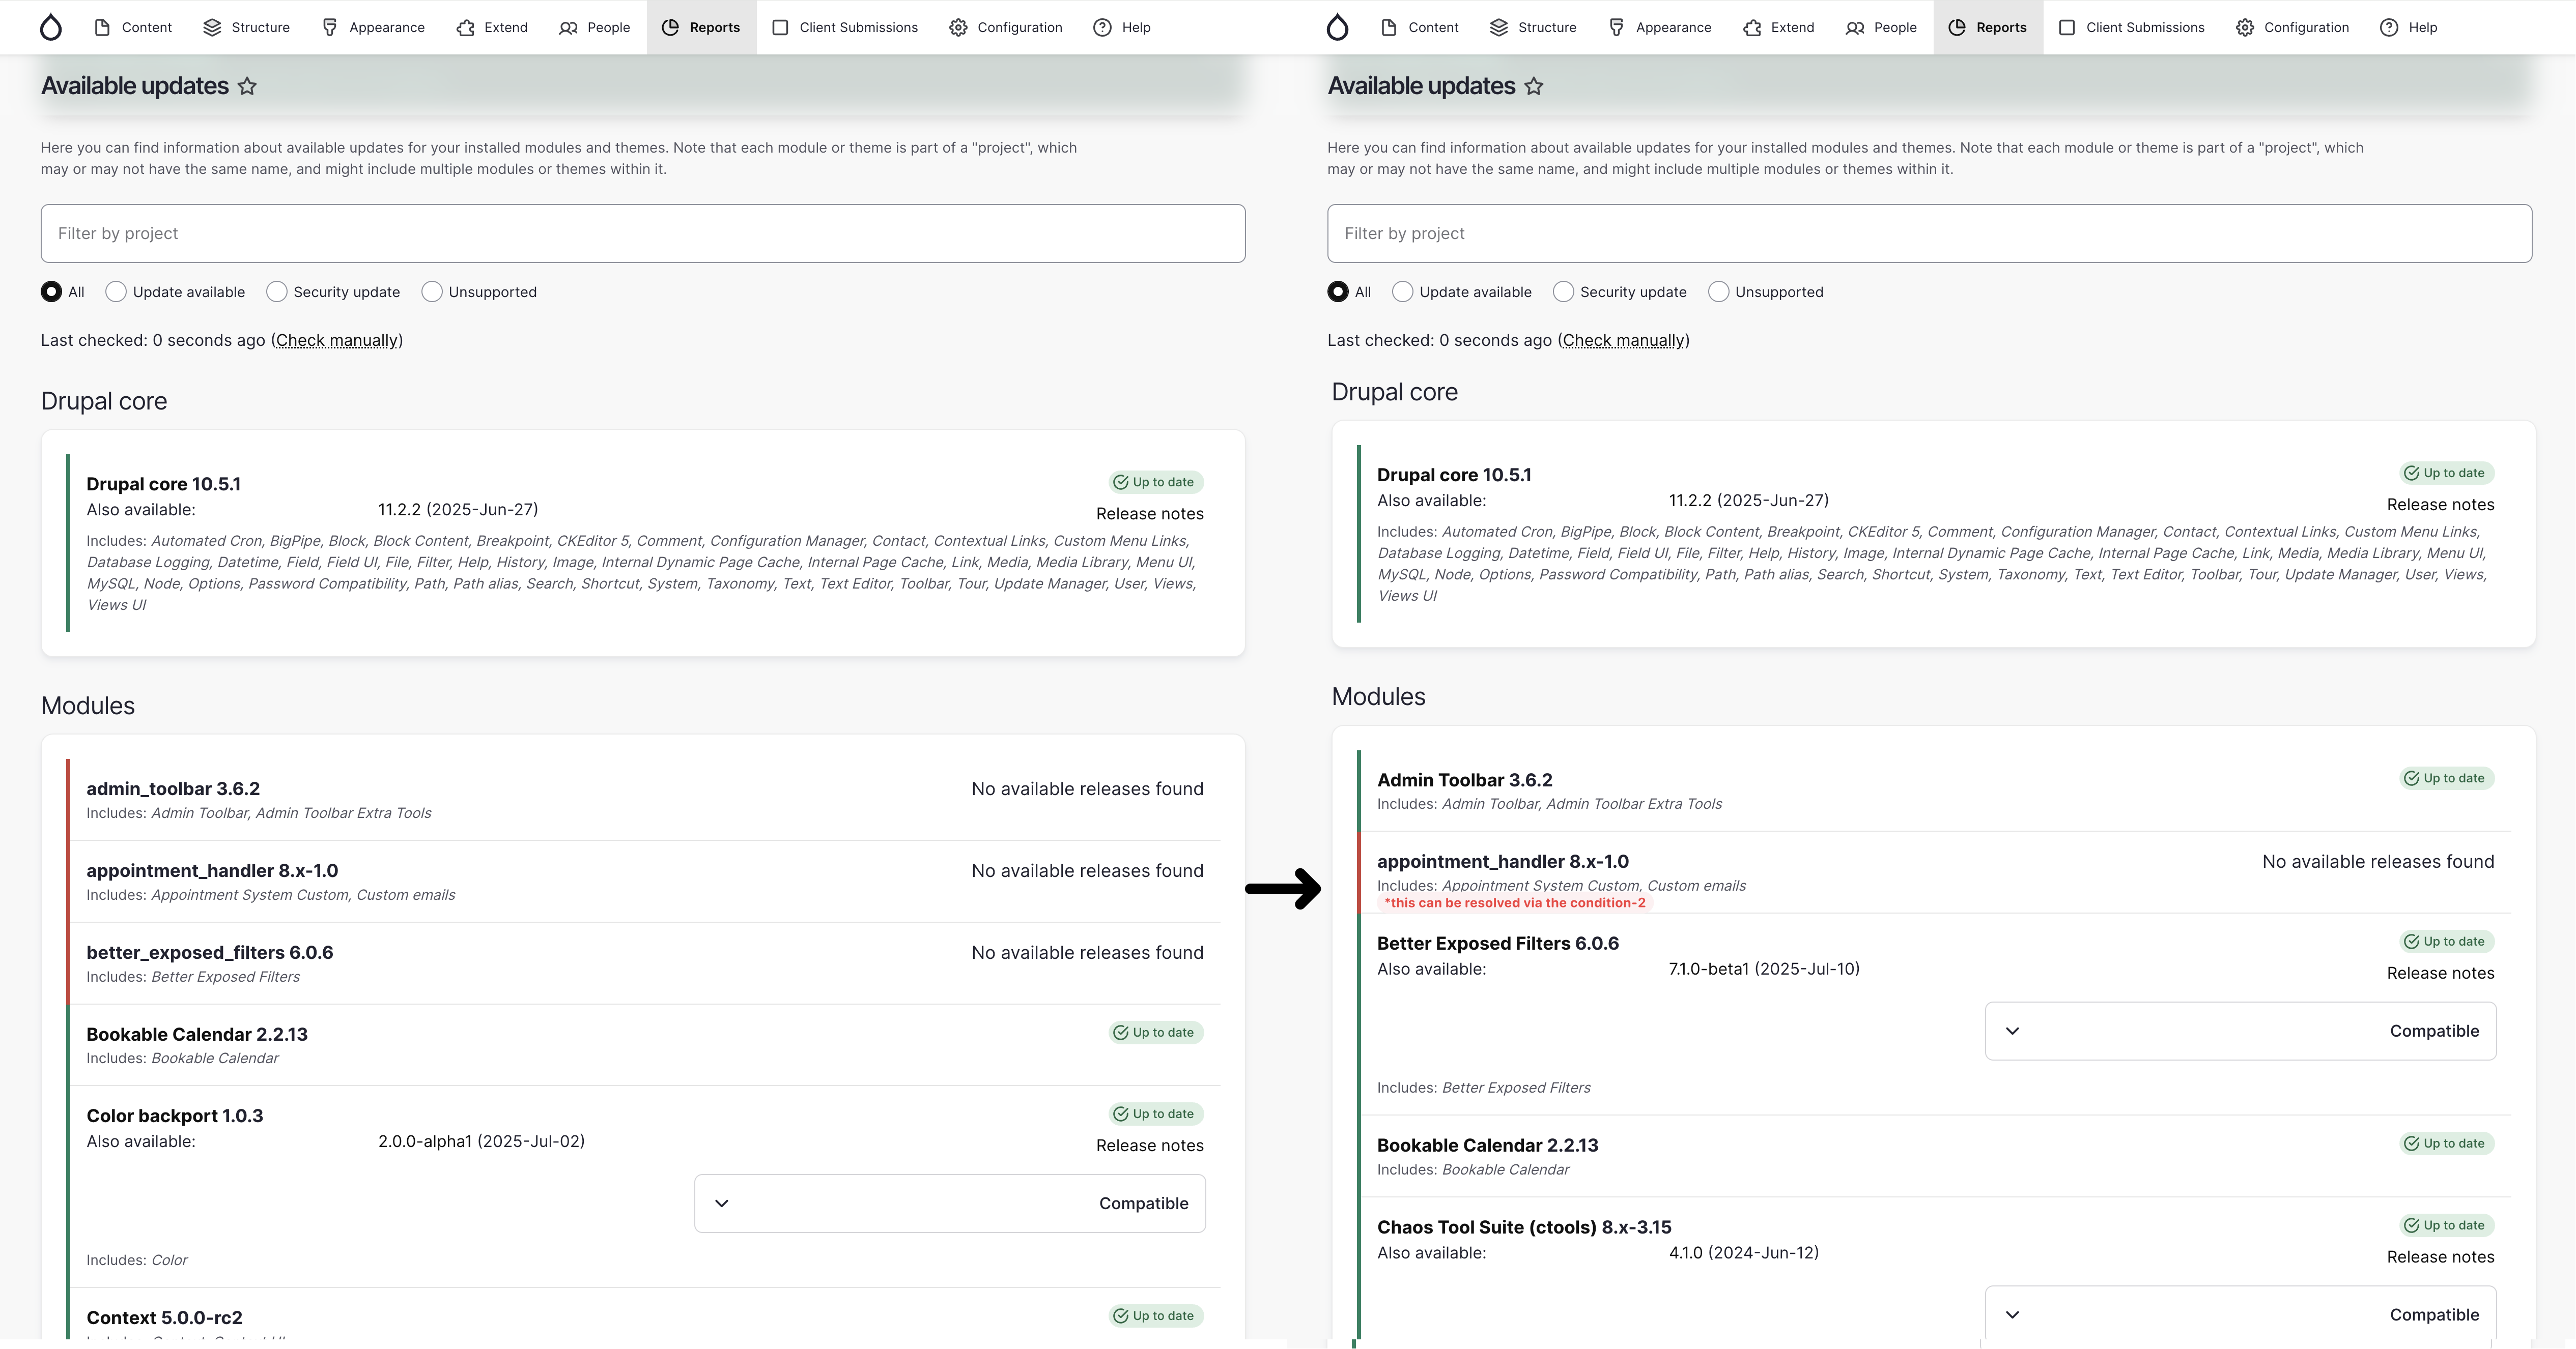Click the Extend puzzle piece icon in left toolbar
2576x1349 pixels.
coord(465,27)
